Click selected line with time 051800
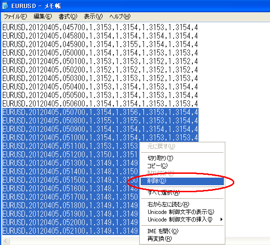 (71, 205)
